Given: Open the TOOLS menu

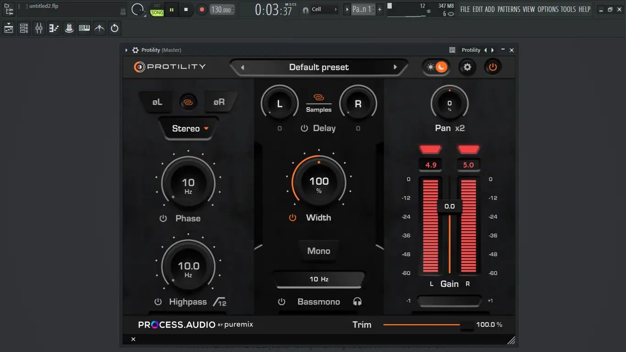Looking at the screenshot, I should [x=568, y=9].
